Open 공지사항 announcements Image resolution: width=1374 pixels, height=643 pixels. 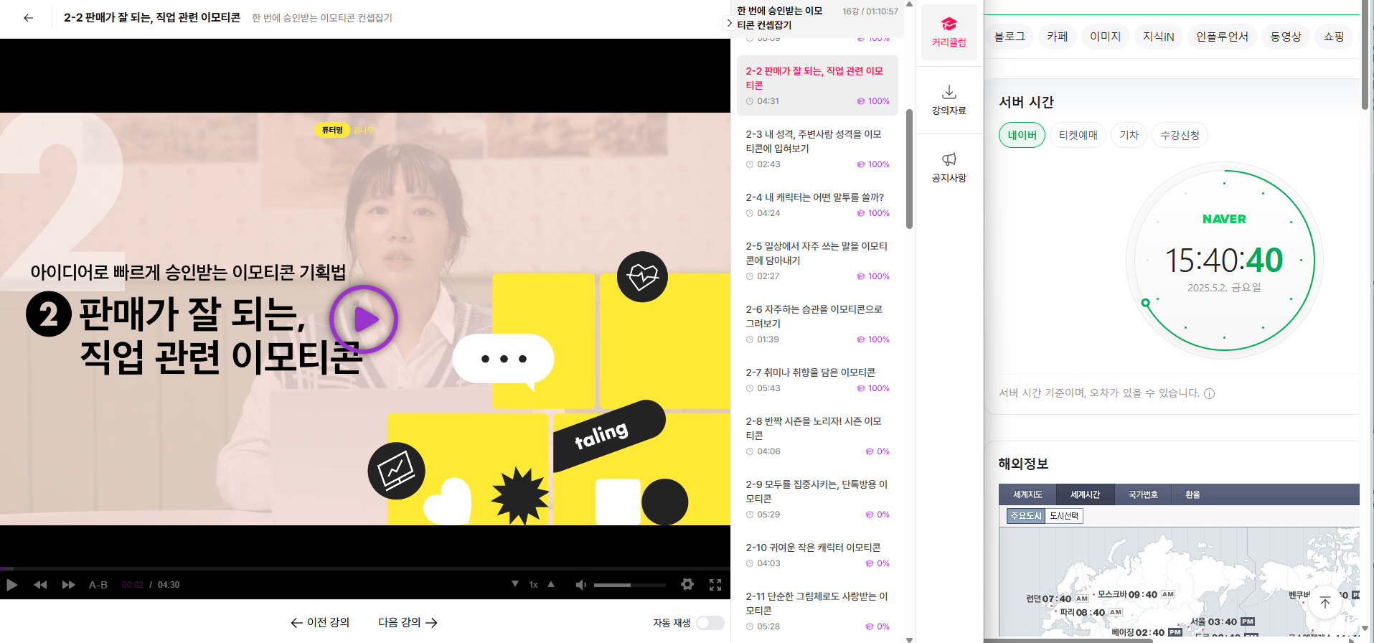[949, 167]
